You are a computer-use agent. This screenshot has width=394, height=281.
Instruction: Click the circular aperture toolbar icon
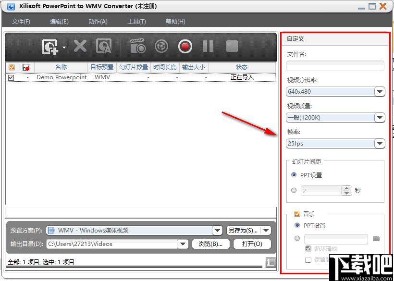point(161,46)
